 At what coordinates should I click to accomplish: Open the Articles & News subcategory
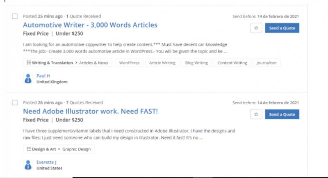pyautogui.click(x=93, y=63)
